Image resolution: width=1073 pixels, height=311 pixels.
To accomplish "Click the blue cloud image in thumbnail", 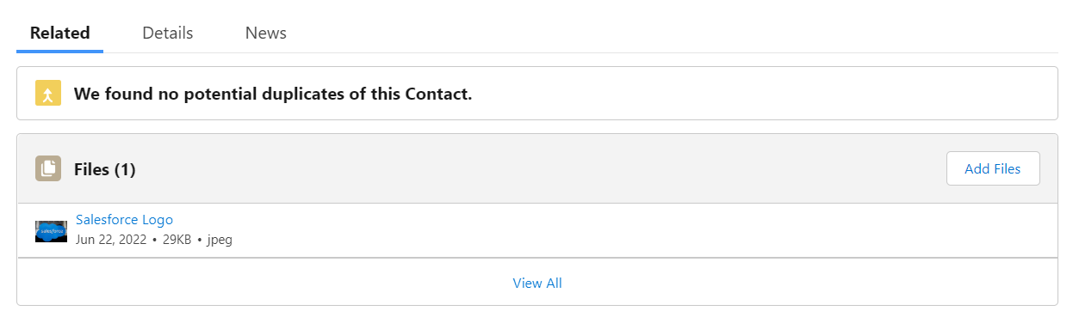I will click(51, 231).
